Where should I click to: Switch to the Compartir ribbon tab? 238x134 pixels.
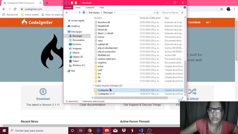tap(90, 7)
